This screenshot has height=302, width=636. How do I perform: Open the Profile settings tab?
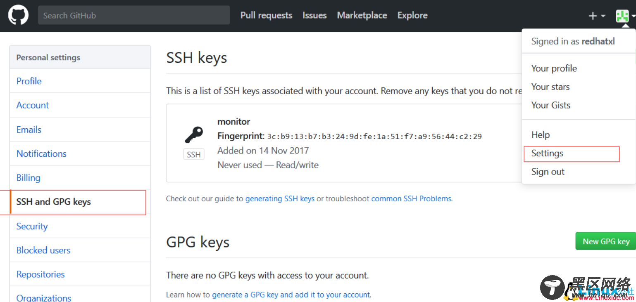(80, 81)
